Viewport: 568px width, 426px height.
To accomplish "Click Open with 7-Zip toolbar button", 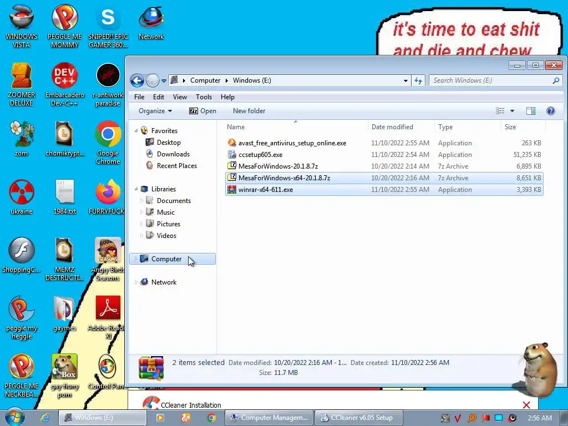I will (202, 111).
